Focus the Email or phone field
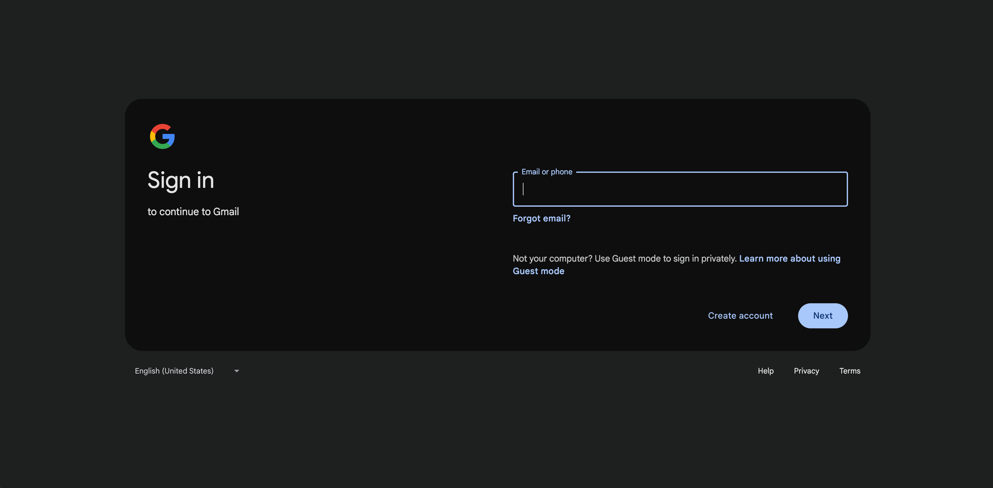Viewport: 993px width, 488px height. 680,189
